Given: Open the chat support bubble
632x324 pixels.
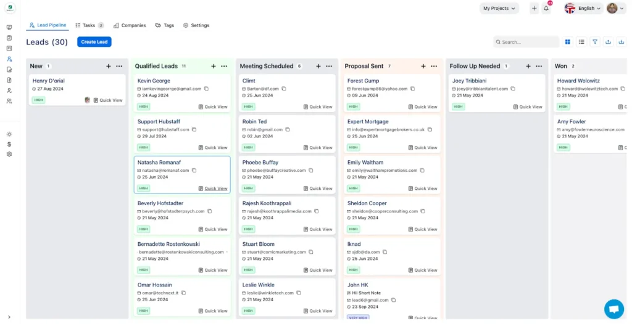Looking at the screenshot, I should [614, 309].
